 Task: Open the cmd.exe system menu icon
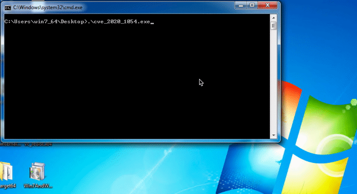[x=8, y=8]
